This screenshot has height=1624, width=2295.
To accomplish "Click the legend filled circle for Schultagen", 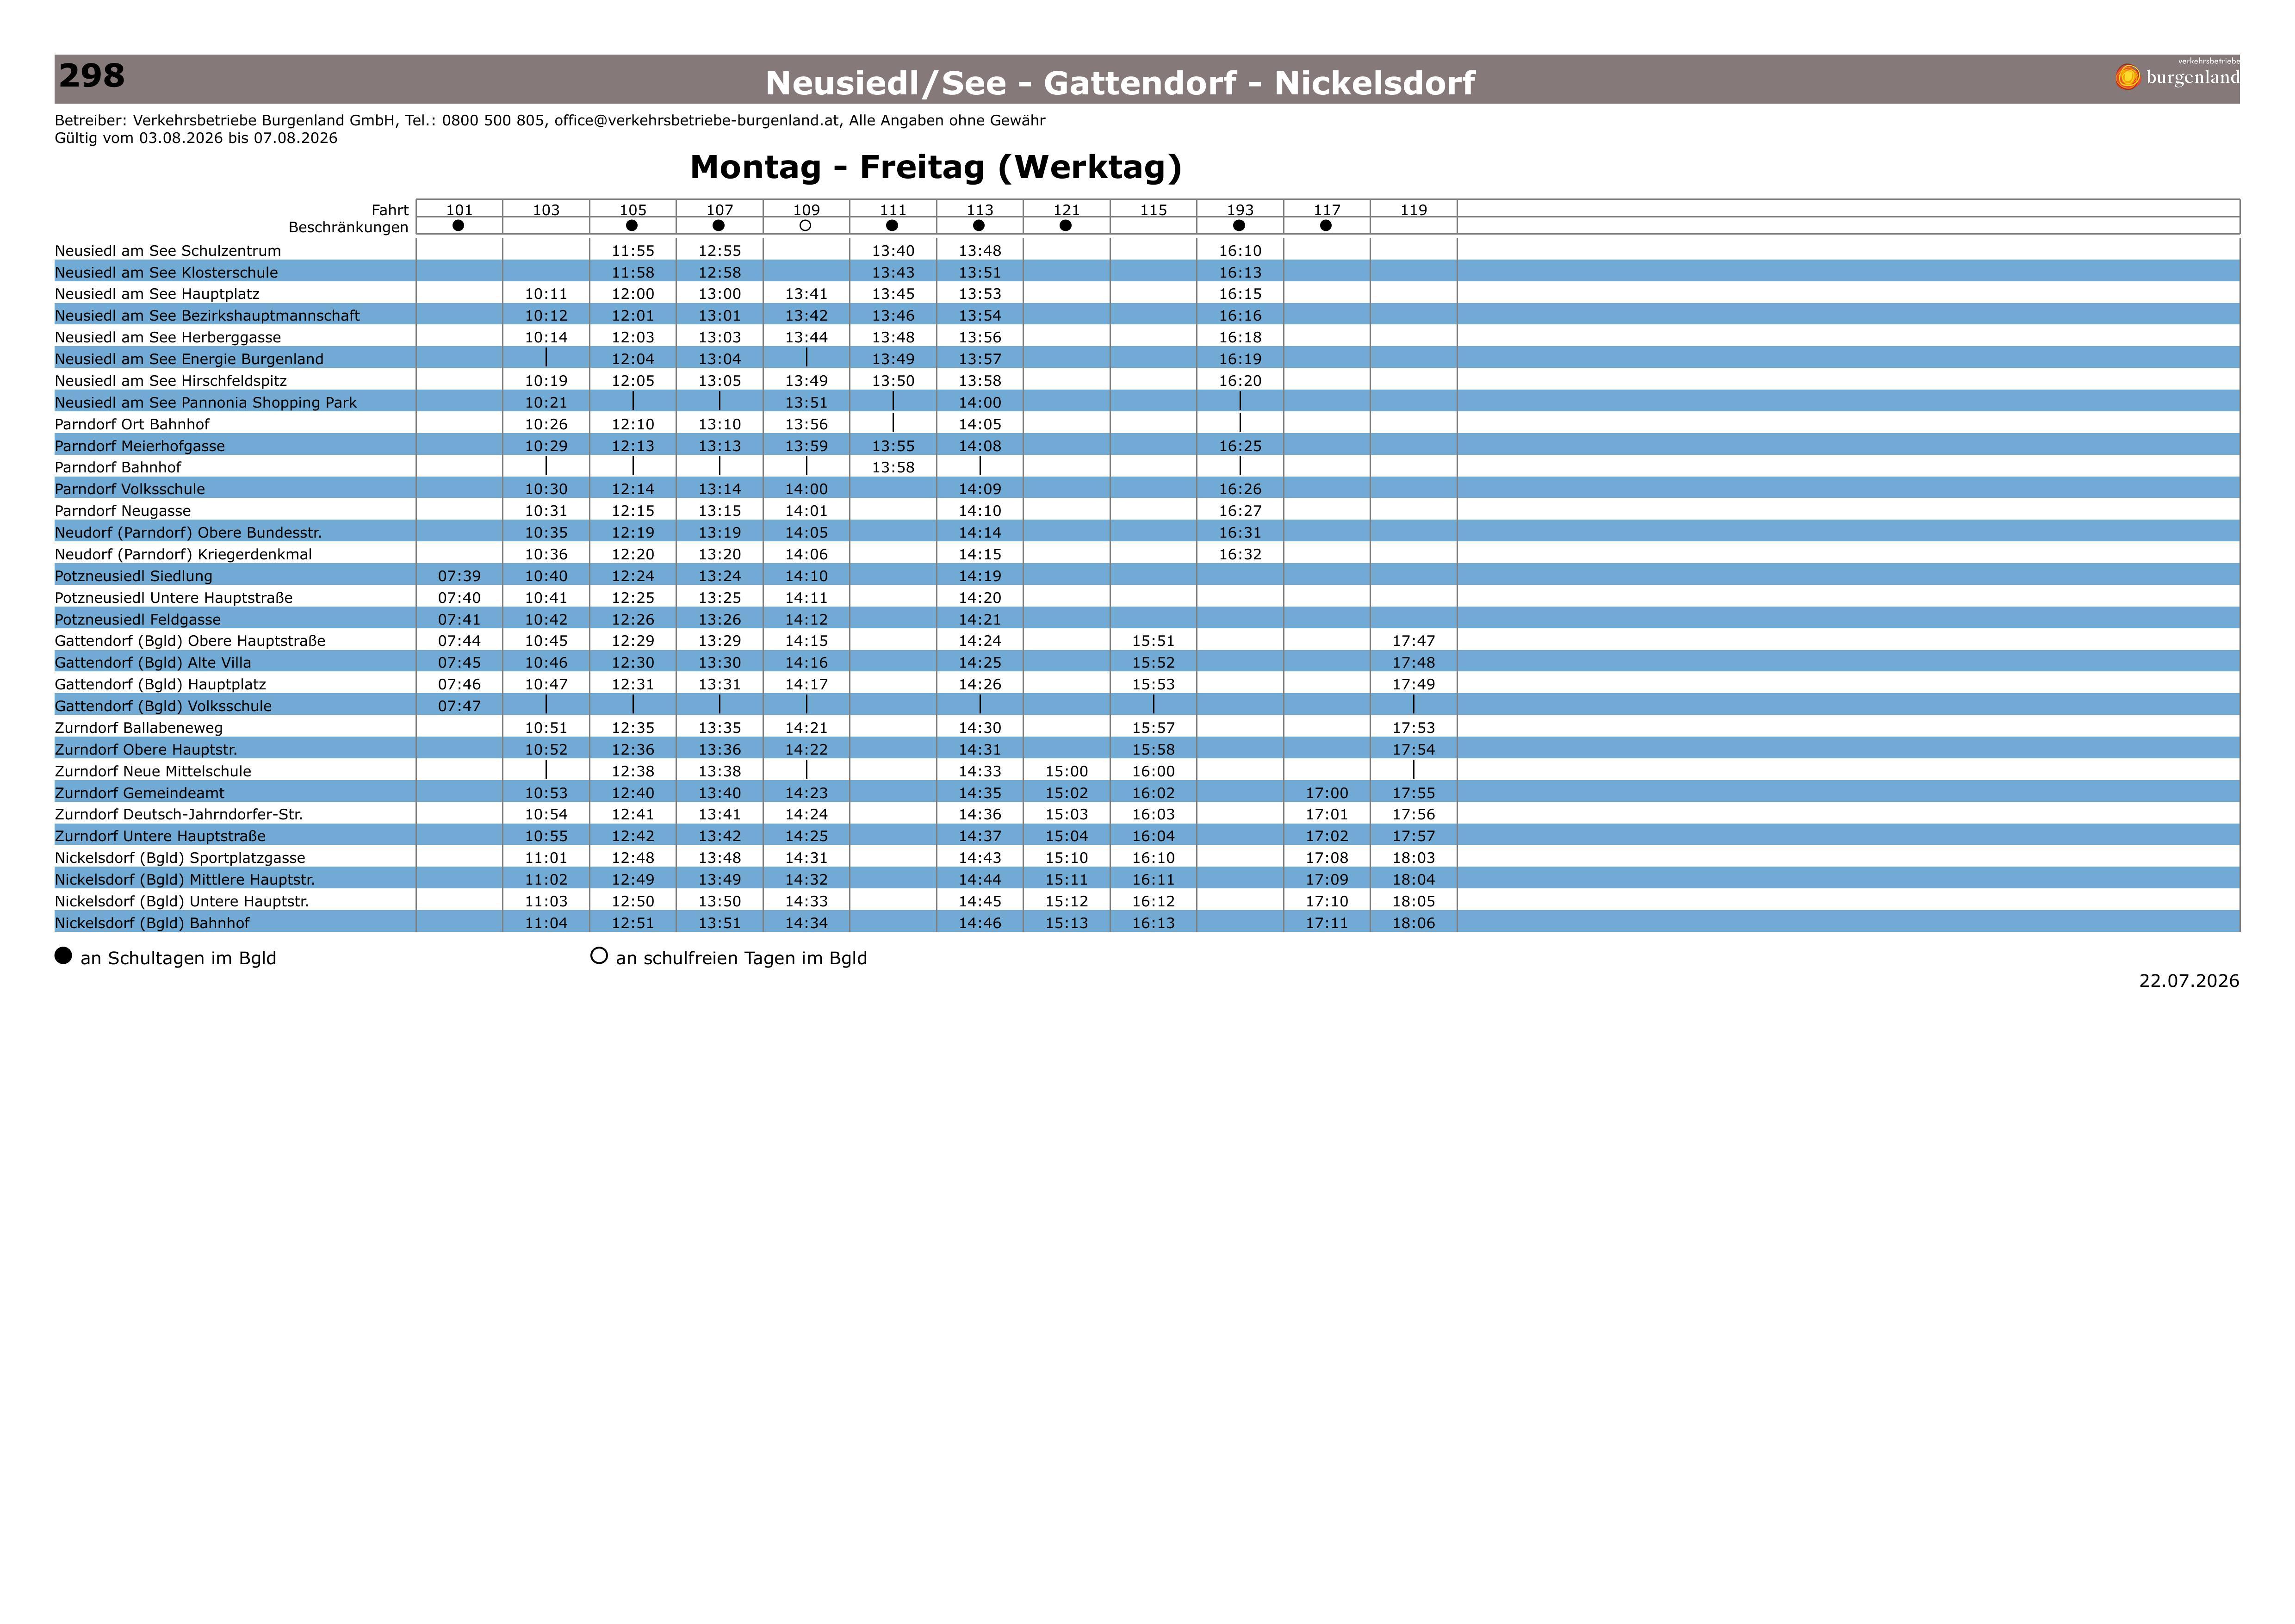I will (63, 956).
